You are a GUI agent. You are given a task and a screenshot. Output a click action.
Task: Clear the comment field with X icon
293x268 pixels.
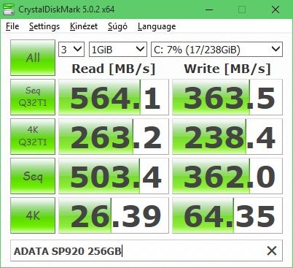[271, 250]
